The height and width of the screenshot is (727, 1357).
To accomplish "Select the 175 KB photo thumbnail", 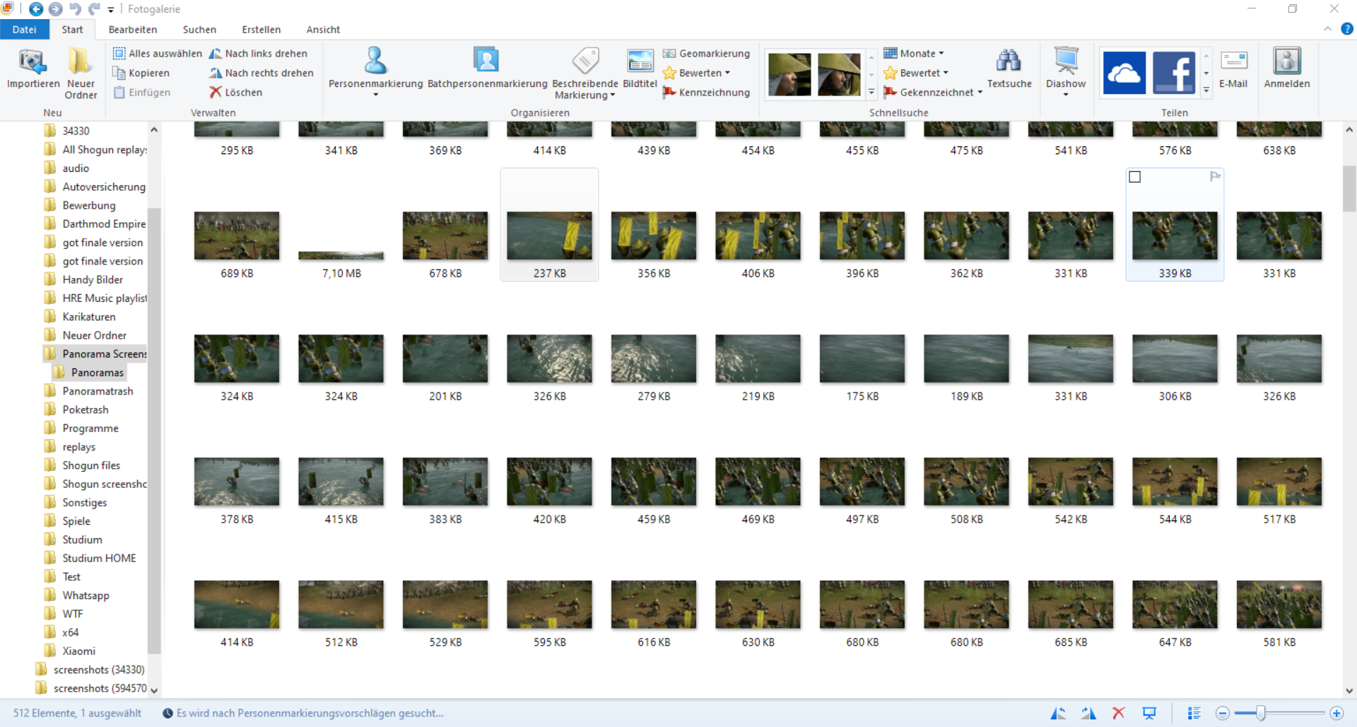I will point(862,359).
